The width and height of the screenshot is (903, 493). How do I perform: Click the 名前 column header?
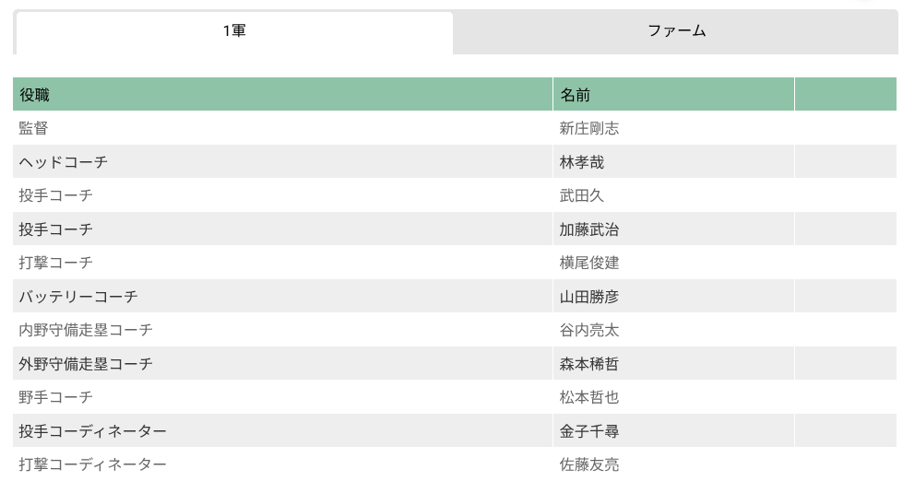(575, 94)
